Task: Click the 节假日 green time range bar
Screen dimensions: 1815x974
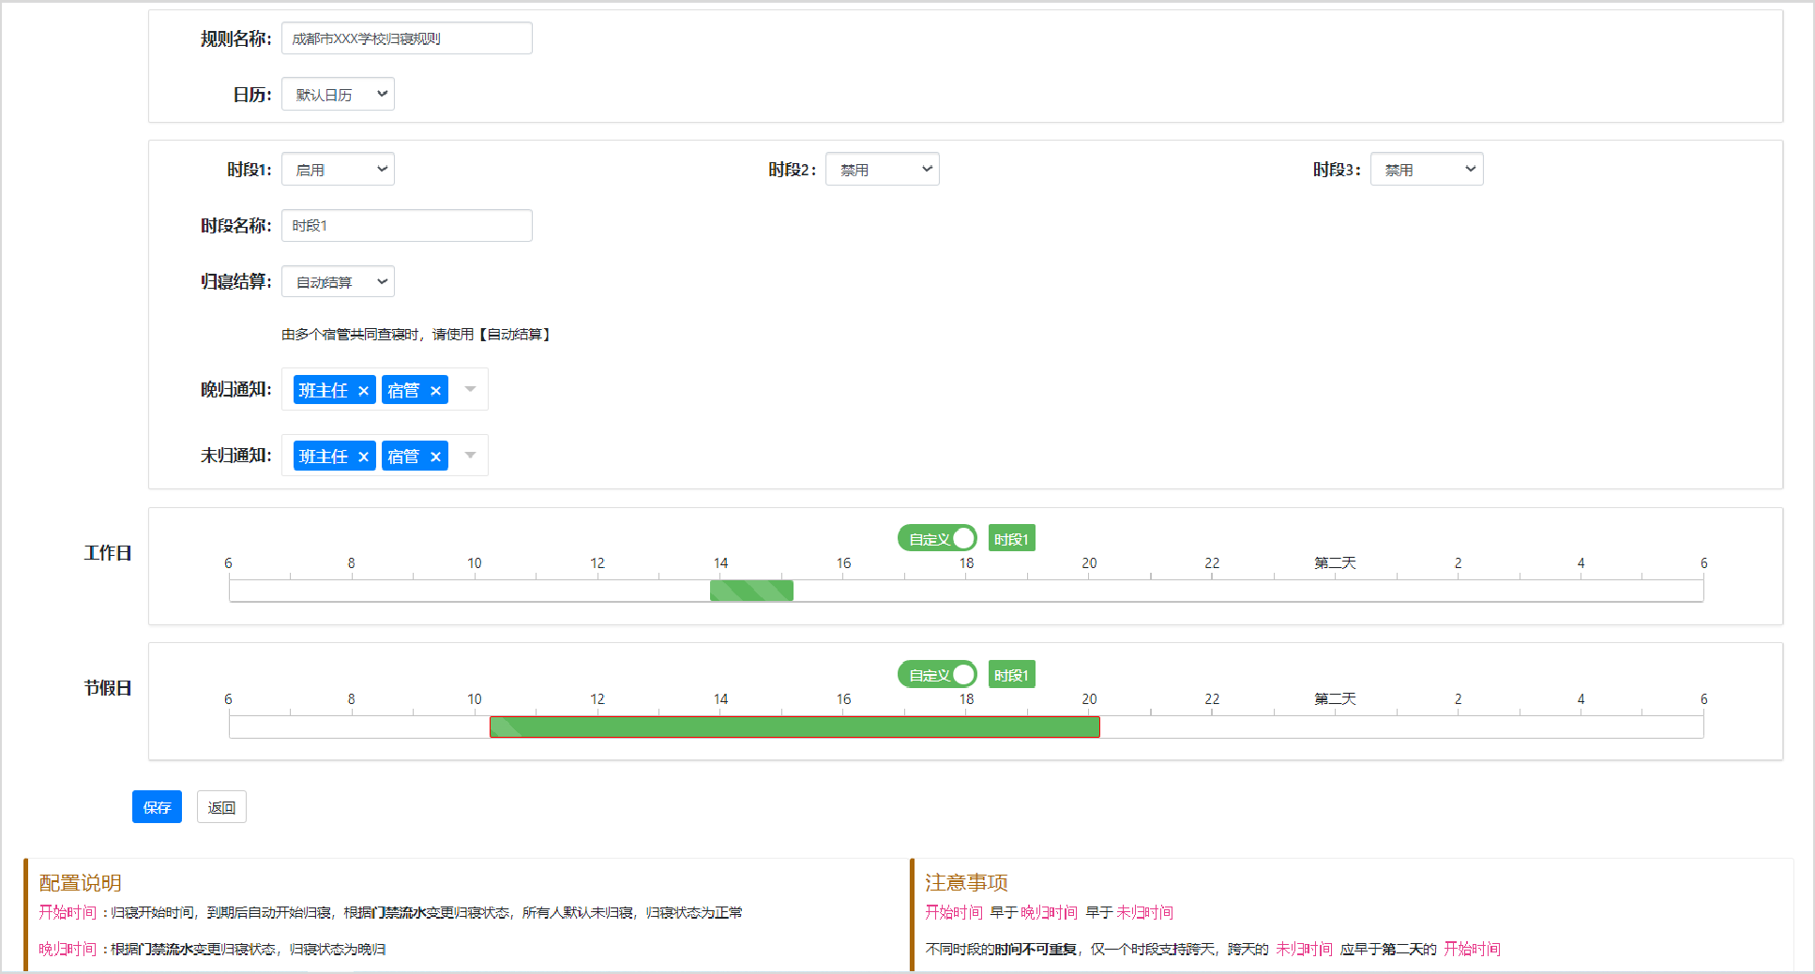Action: (x=794, y=727)
